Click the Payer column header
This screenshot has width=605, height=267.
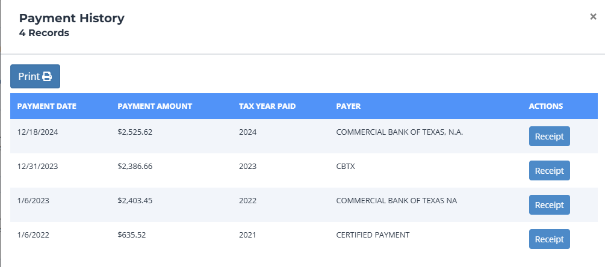348,106
